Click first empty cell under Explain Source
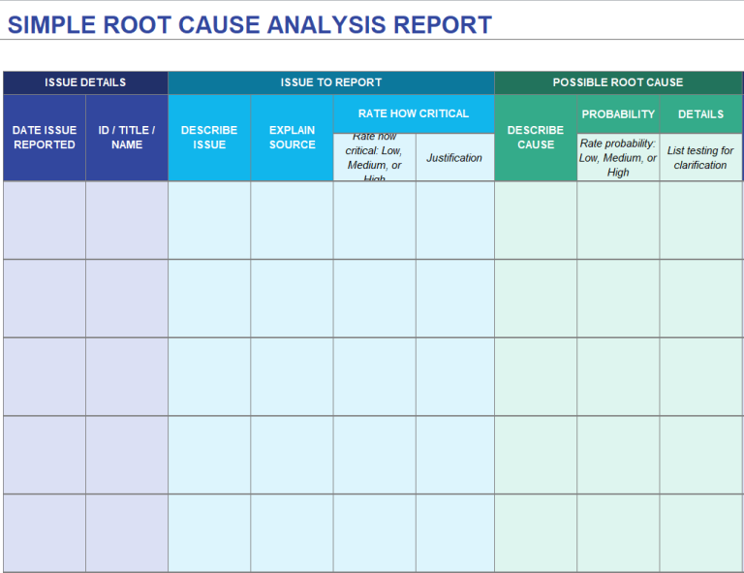The width and height of the screenshot is (744, 573). pyautogui.click(x=292, y=220)
